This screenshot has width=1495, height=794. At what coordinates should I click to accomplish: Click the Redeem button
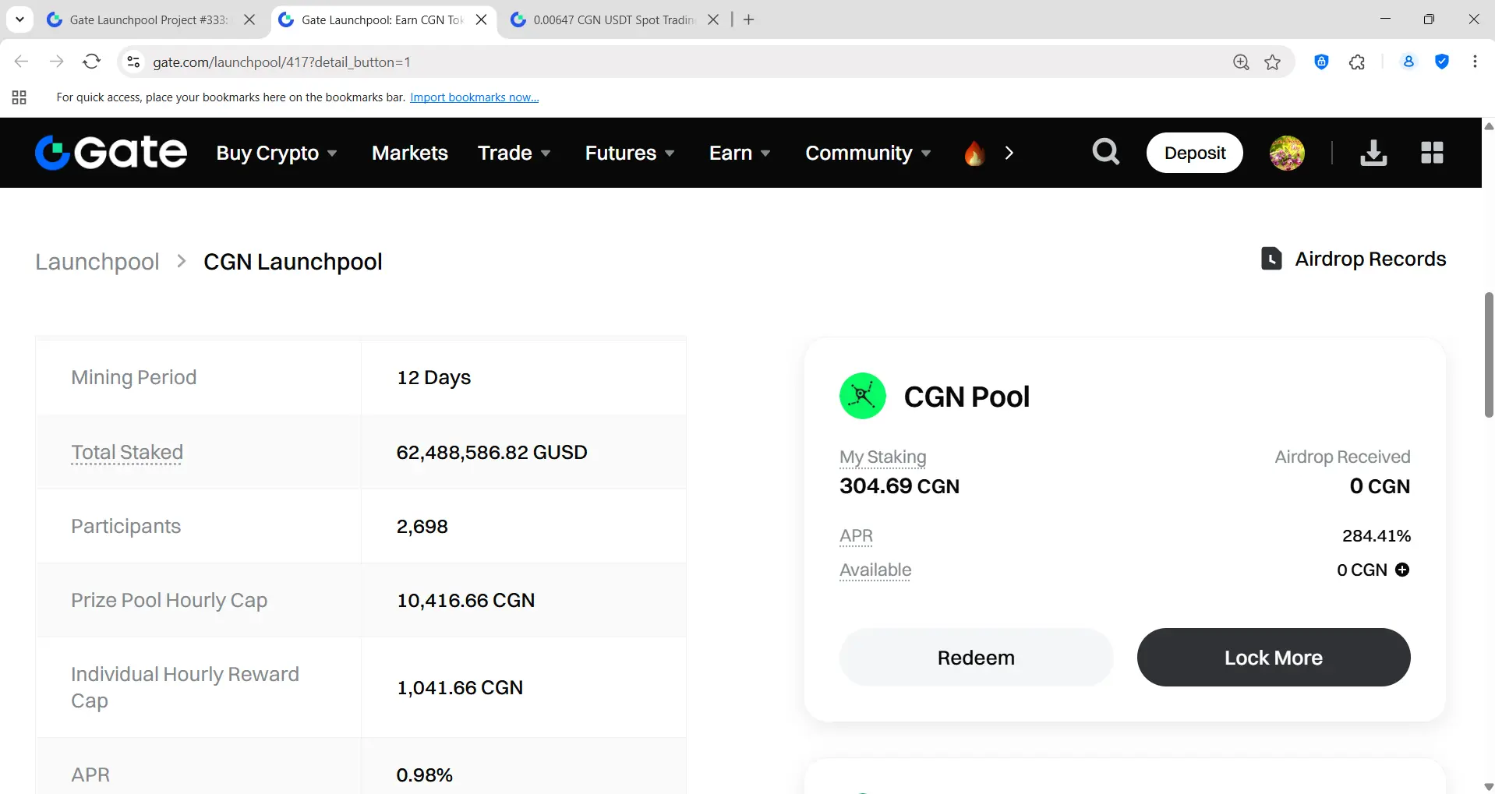click(x=976, y=658)
